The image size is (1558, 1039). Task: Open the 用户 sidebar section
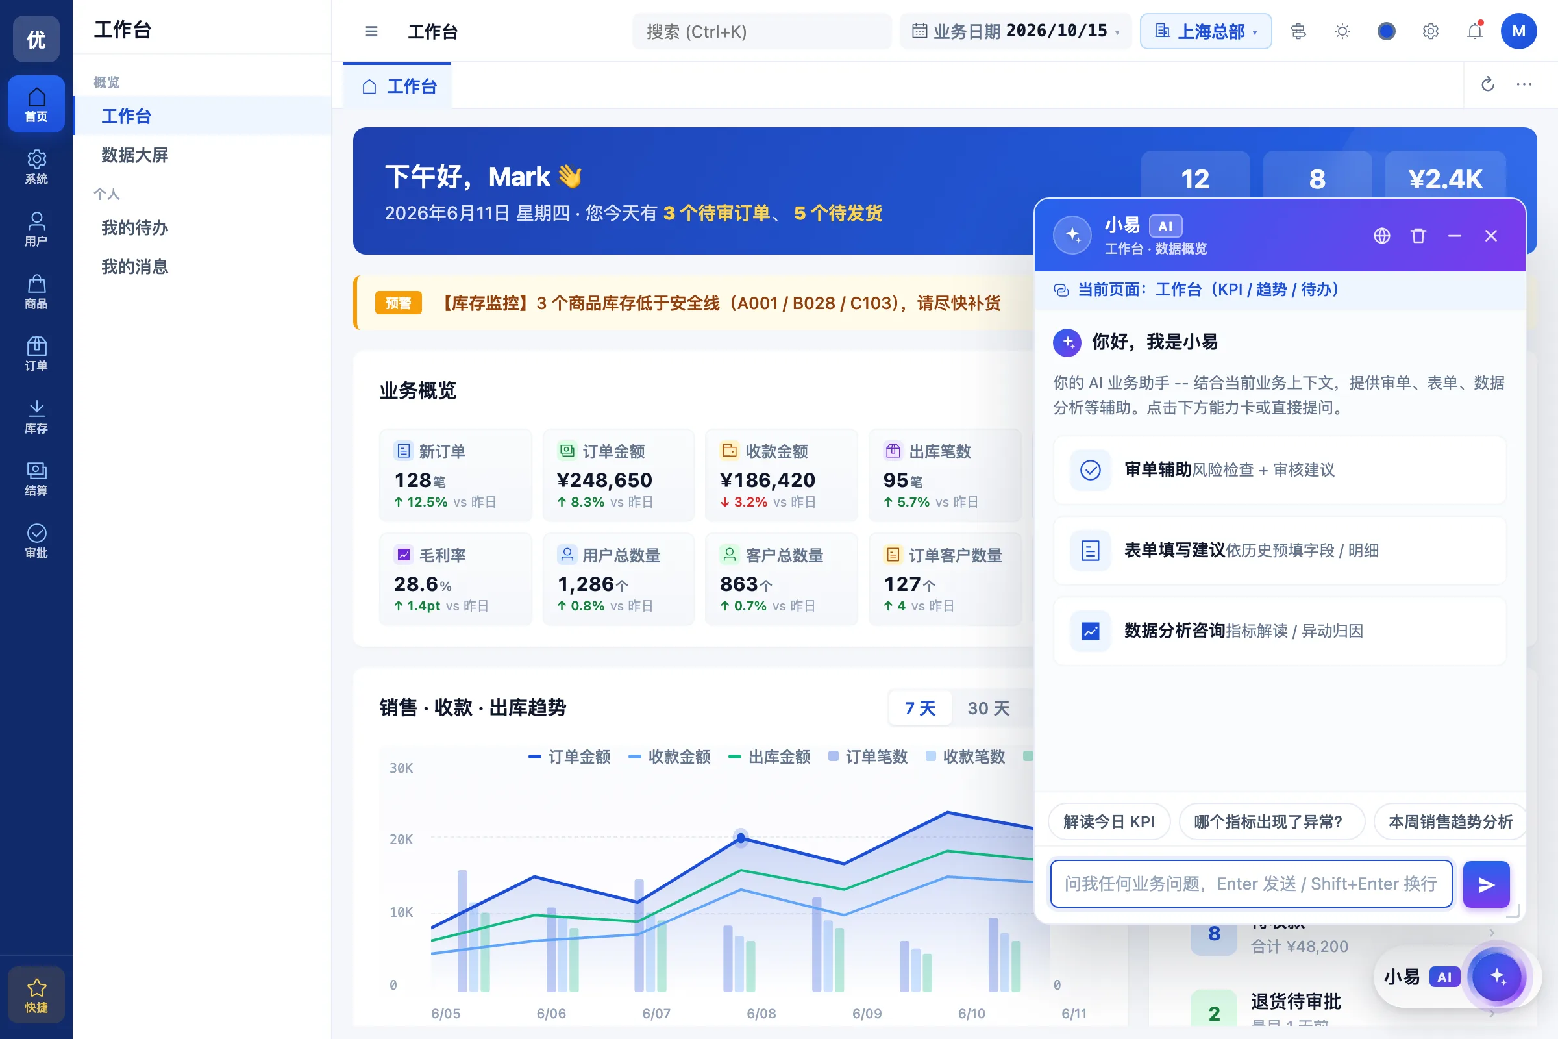pos(36,229)
